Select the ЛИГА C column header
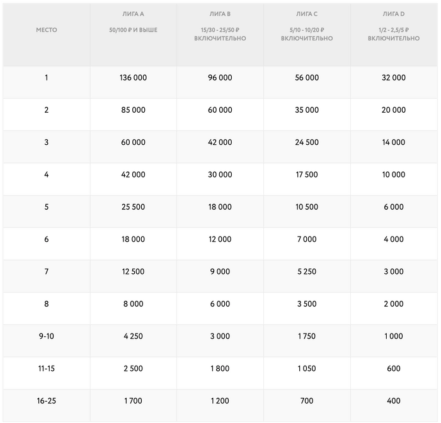Viewport: 441px width, 423px height. tap(307, 14)
